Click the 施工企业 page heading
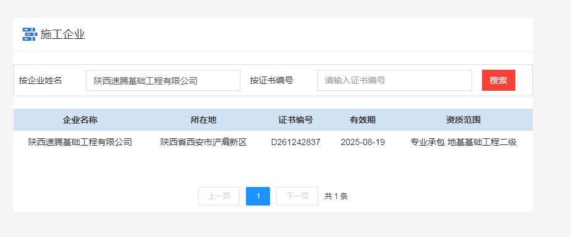Image resolution: width=571 pixels, height=237 pixels. click(62, 35)
